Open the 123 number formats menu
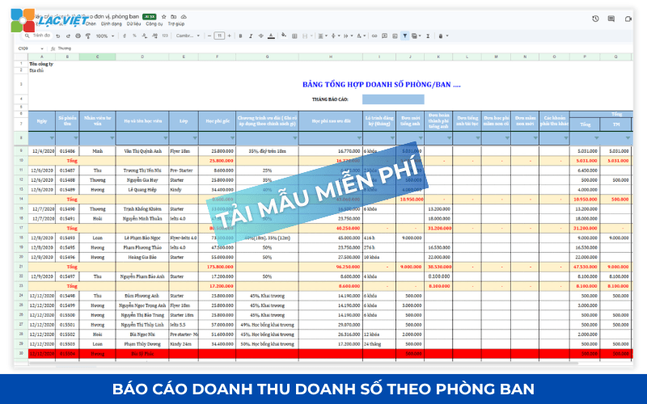Screen dimensions: 647x404 165,36
